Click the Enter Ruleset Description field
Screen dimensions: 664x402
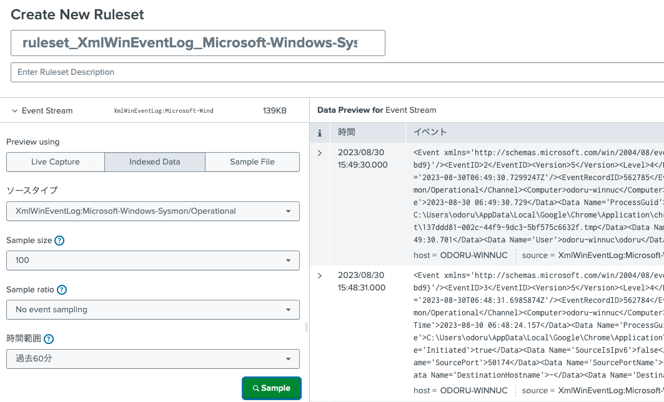click(x=337, y=72)
